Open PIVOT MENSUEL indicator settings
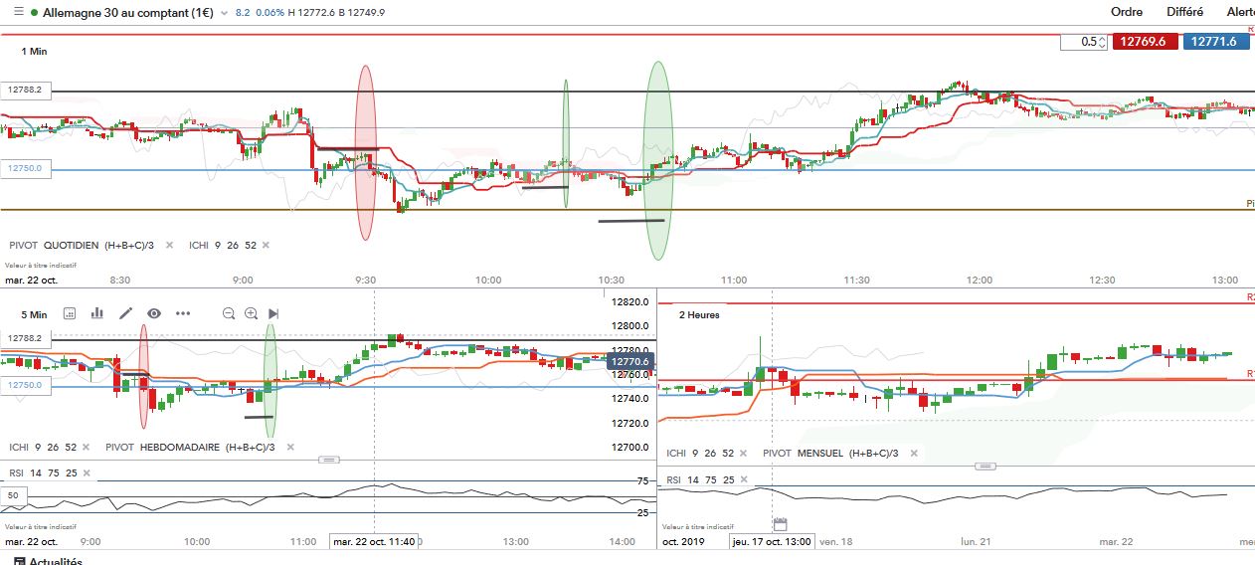The height and width of the screenshot is (565, 1255). pos(831,454)
